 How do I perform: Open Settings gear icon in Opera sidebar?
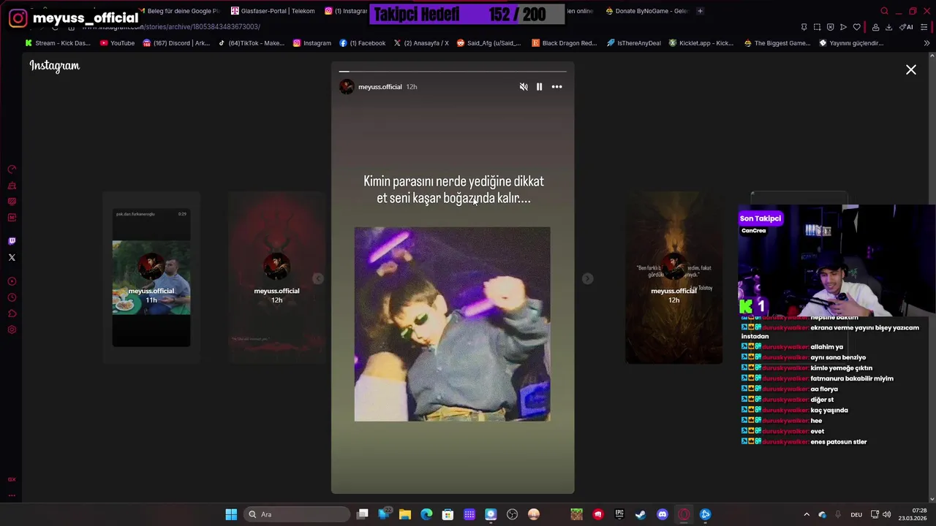(12, 329)
